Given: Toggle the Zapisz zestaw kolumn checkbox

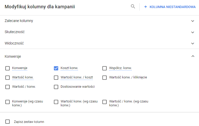Looking at the screenshot, I should tap(8, 122).
